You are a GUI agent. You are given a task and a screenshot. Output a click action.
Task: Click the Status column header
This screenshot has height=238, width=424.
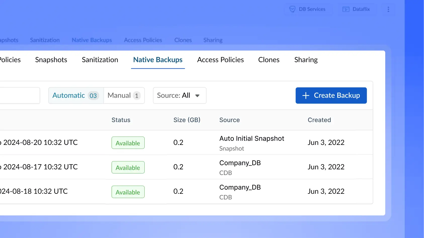[x=121, y=120]
